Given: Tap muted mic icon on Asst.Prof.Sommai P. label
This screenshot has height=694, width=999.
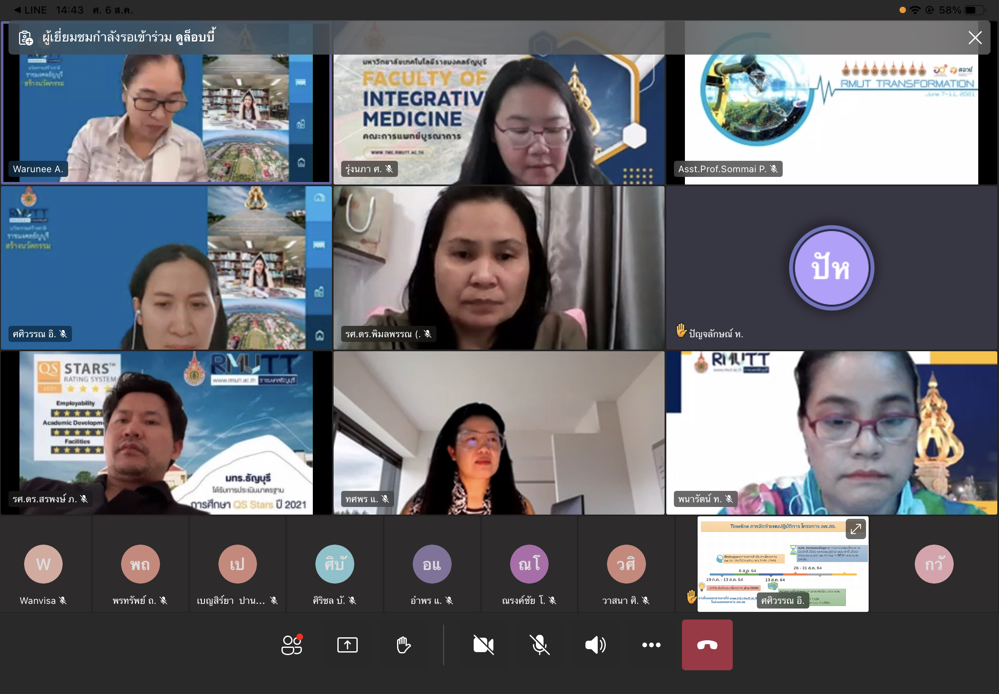Looking at the screenshot, I should click(x=774, y=169).
